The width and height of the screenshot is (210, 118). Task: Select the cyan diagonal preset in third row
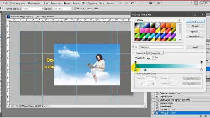pos(153,36)
